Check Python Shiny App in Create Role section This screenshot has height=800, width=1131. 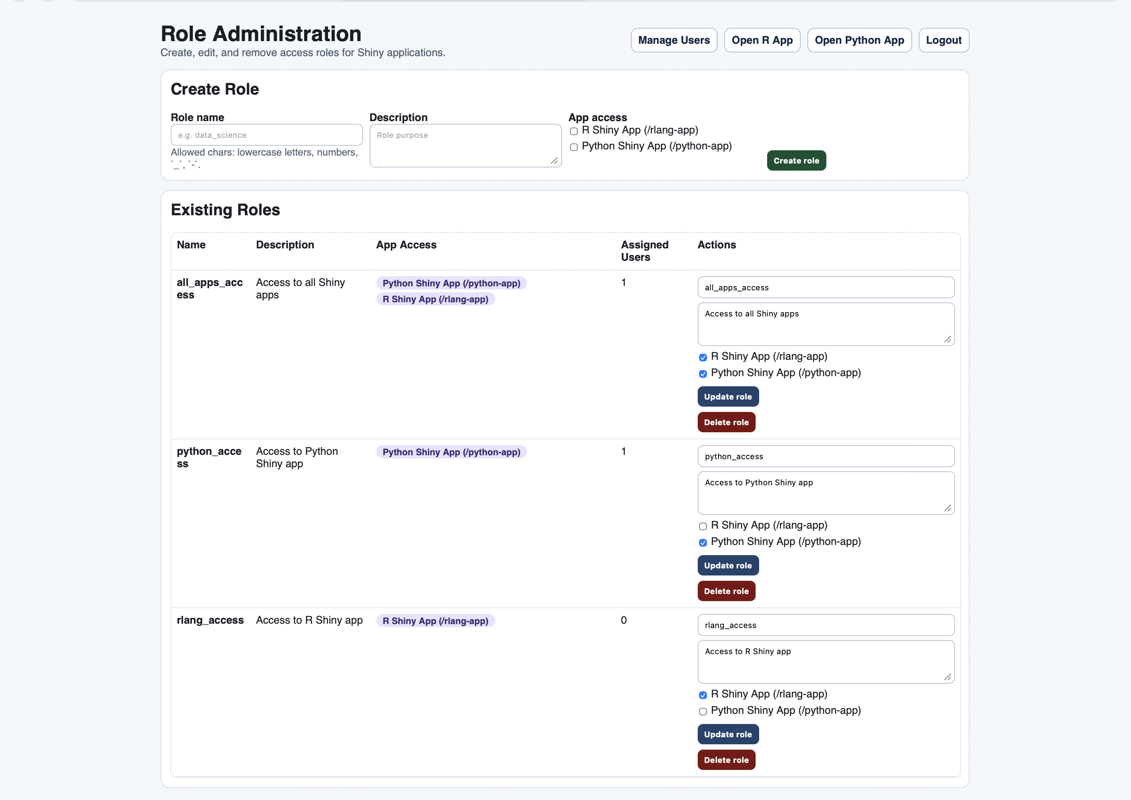tap(573, 147)
